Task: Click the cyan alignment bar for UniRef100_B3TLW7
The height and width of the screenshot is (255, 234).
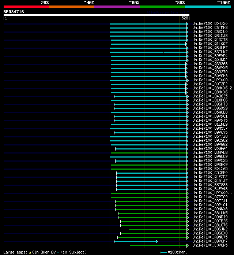Action: click(149, 52)
